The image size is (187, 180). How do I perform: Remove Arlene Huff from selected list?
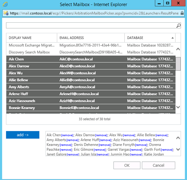tap(105, 140)
